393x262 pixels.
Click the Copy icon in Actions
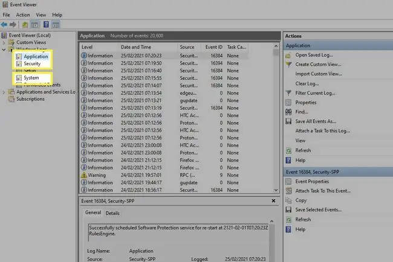288,200
